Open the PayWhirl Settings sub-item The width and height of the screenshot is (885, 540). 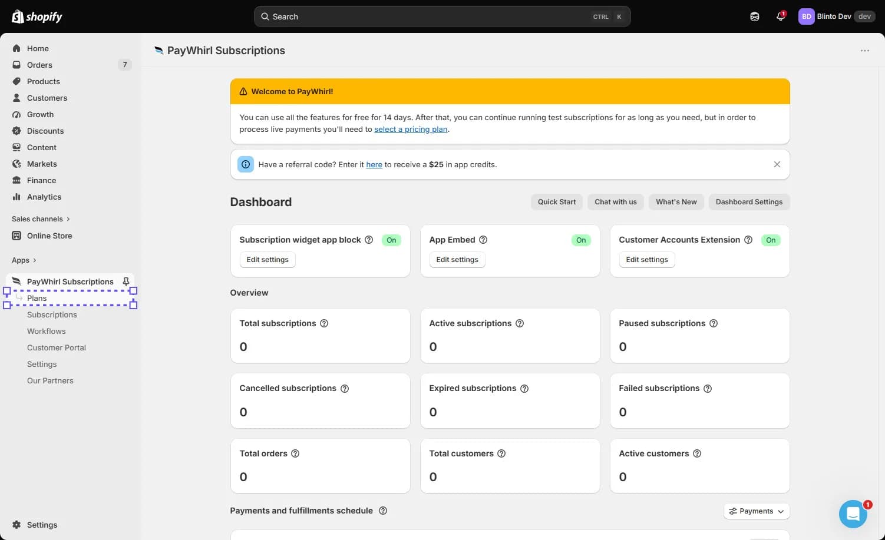pos(42,364)
